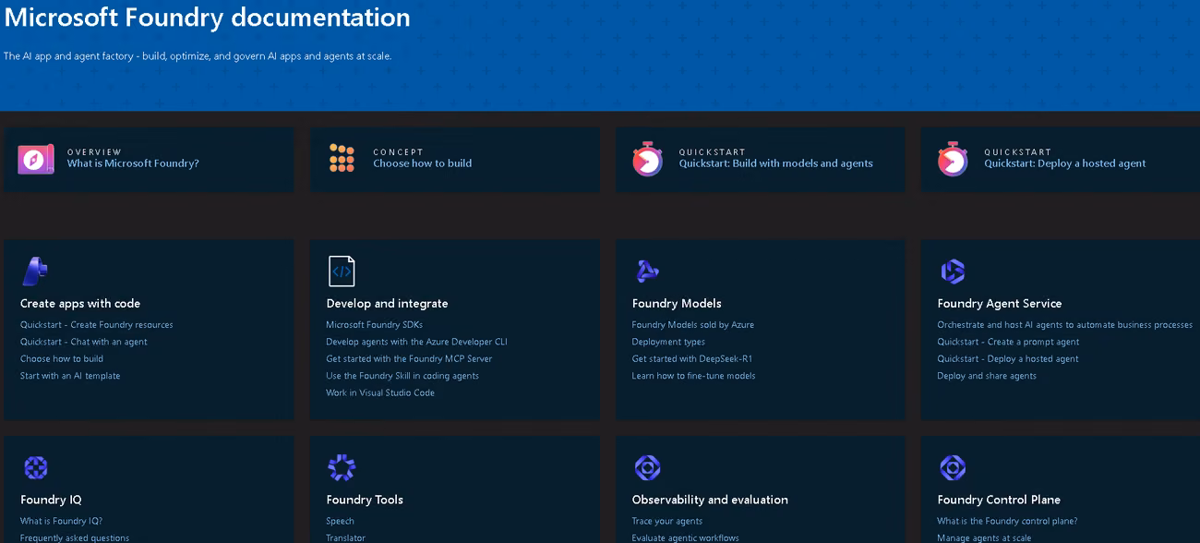Click the Overview compass icon
Viewport: 1200px width, 543px height.
[36, 159]
